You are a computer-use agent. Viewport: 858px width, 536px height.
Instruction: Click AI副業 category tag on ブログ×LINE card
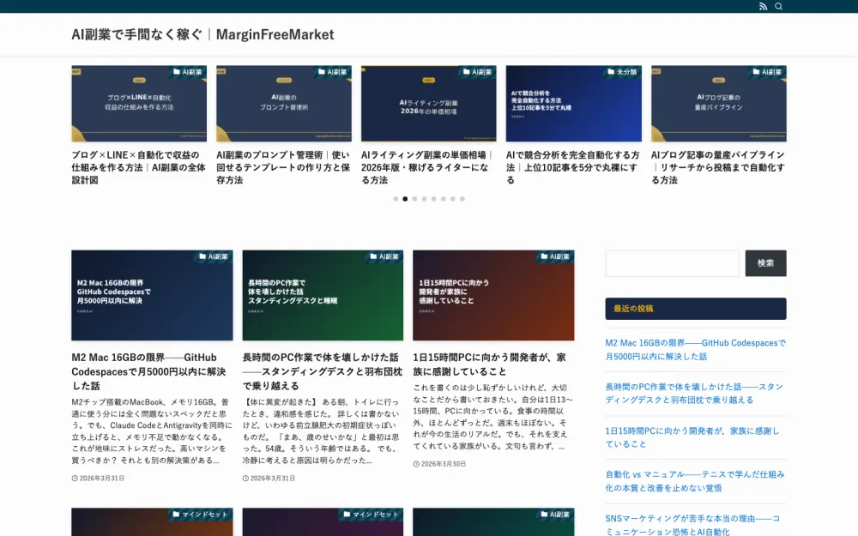pyautogui.click(x=188, y=72)
